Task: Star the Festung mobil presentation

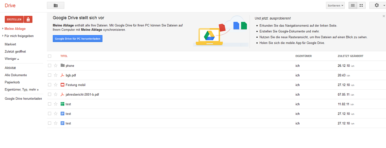Action: click(x=56, y=85)
